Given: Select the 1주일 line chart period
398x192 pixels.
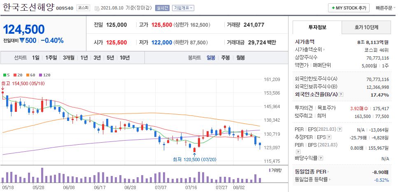Looking at the screenshot, I should [51, 58].
